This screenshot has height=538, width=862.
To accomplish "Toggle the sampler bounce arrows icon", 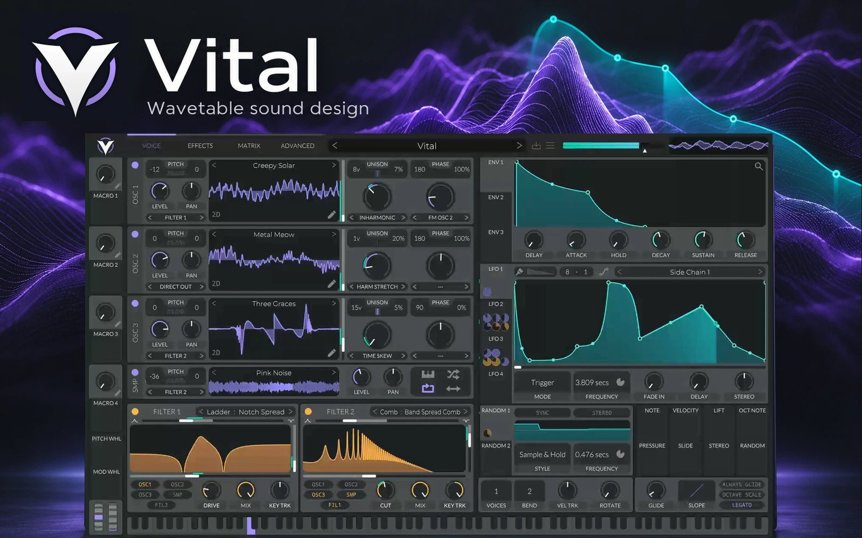I will click(454, 388).
